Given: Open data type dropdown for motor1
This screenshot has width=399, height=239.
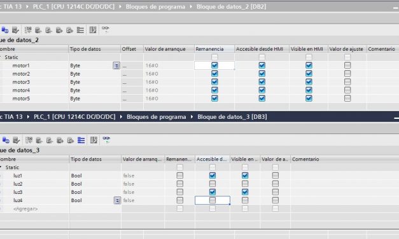Looking at the screenshot, I should tap(116, 65).
